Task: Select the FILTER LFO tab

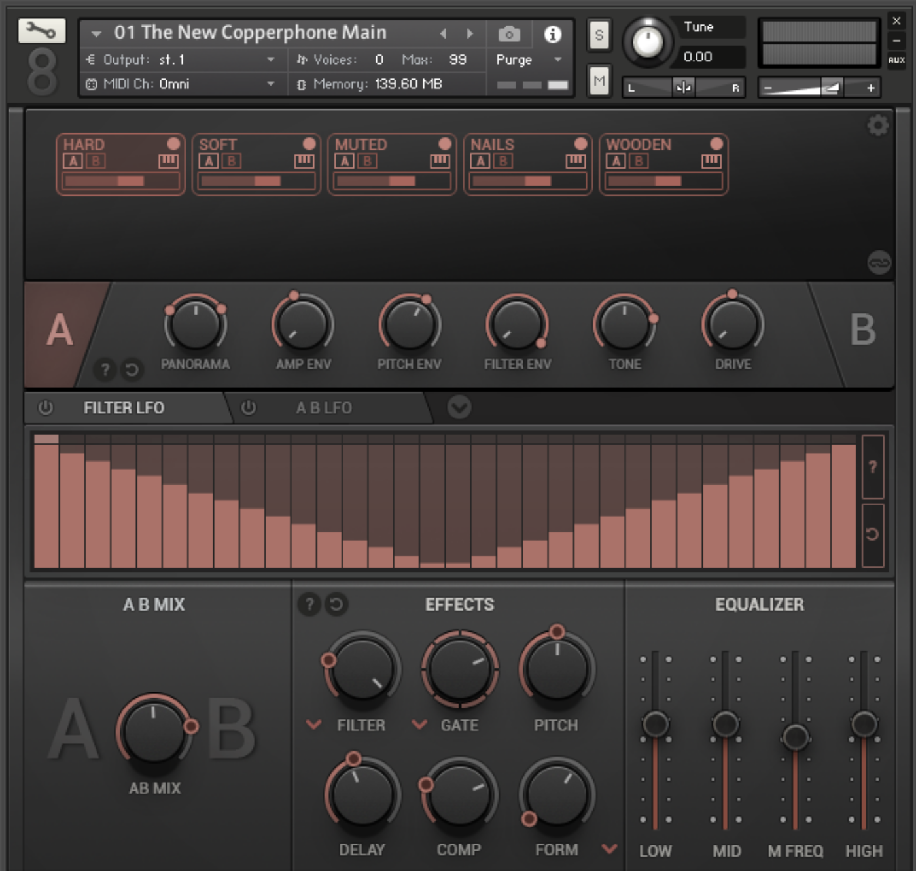Action: click(124, 408)
